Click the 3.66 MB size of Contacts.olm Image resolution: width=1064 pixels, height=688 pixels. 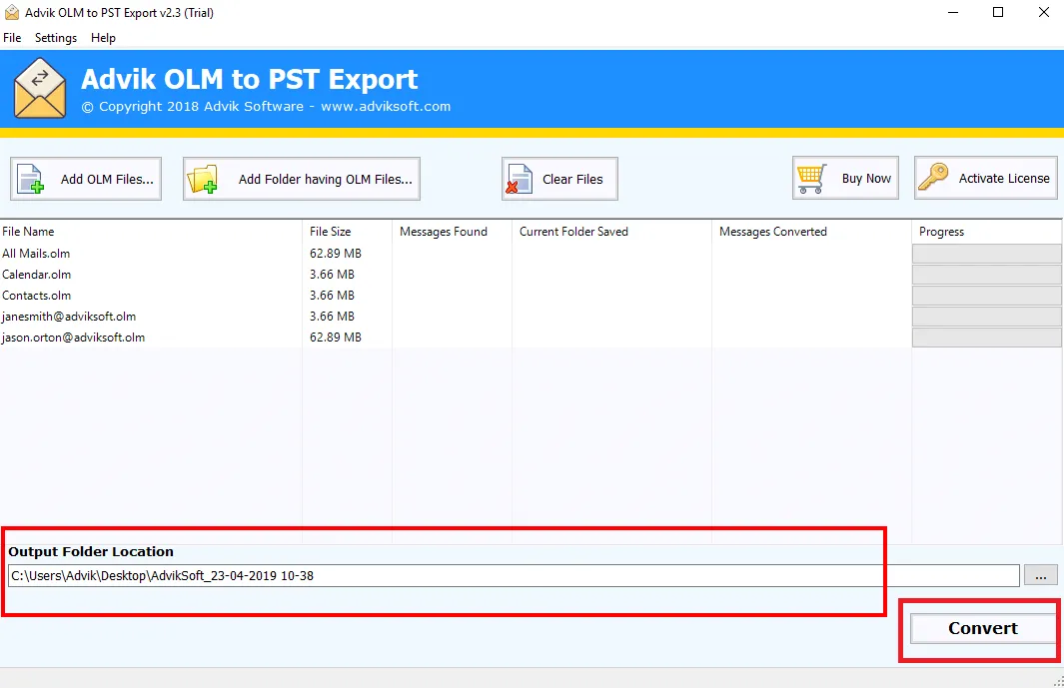(332, 296)
